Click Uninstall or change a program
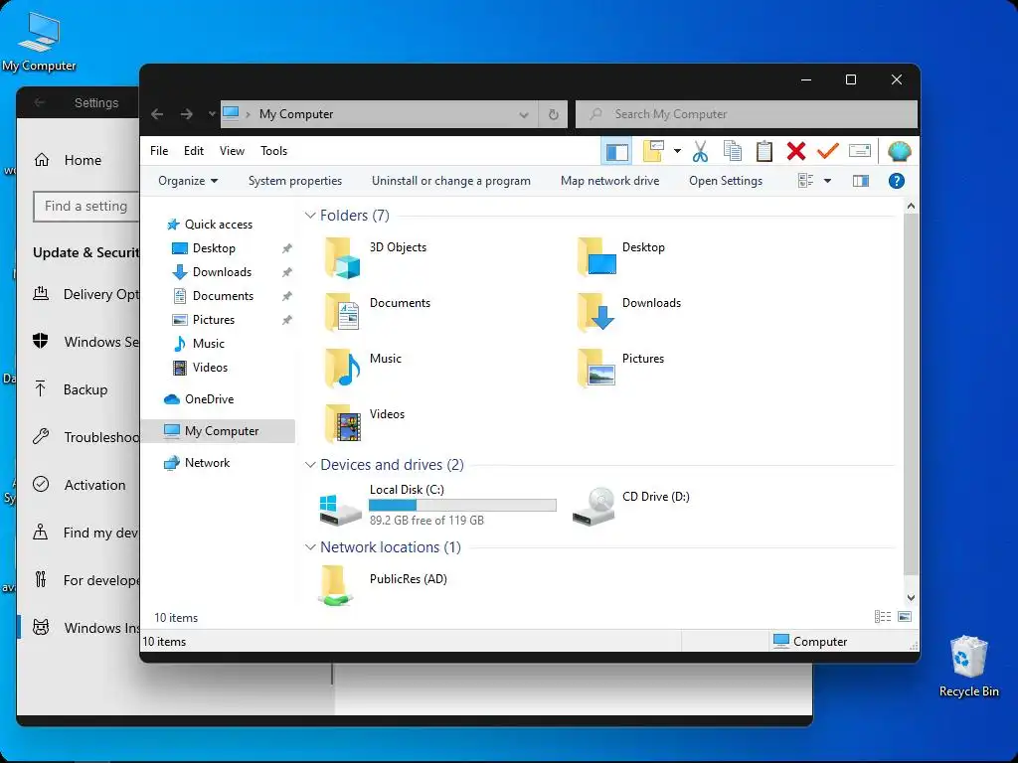This screenshot has height=763, width=1018. pyautogui.click(x=450, y=181)
